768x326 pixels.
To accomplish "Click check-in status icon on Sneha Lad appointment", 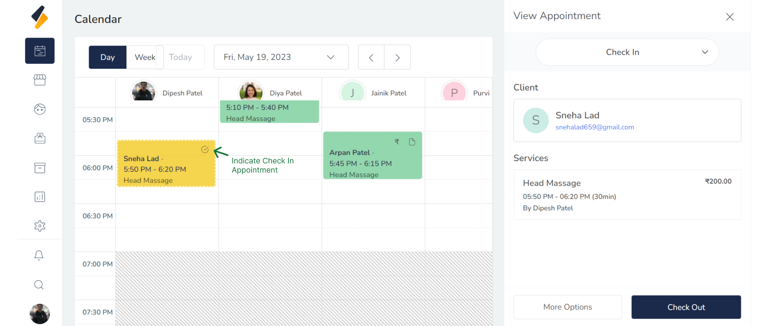I will click(205, 149).
